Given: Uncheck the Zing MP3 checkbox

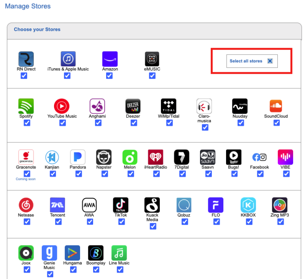Looking at the screenshot, I should (281, 222).
